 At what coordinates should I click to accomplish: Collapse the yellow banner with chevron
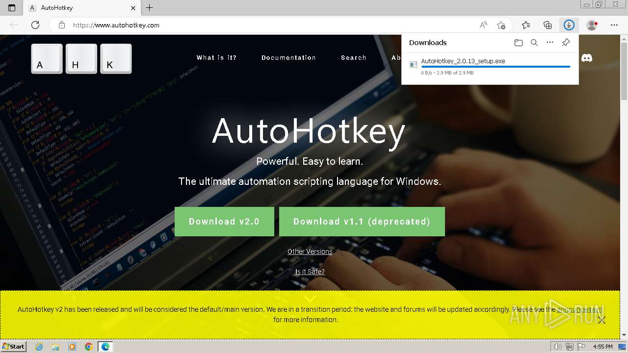(x=310, y=298)
